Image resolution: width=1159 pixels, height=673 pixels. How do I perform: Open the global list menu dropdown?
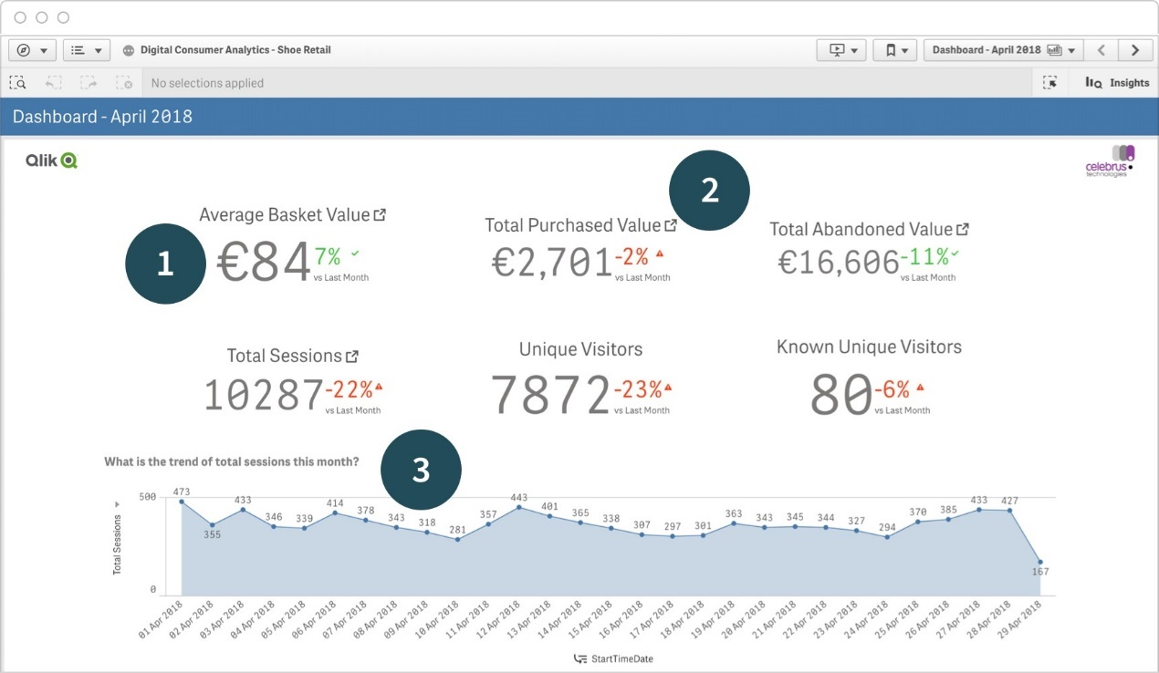(x=87, y=50)
